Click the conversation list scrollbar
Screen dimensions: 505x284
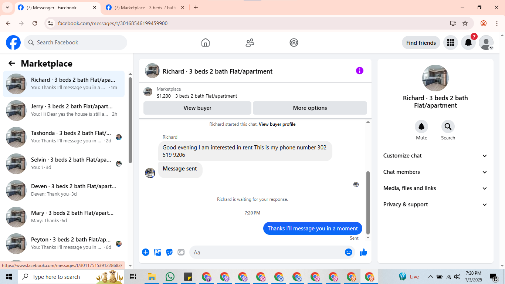click(x=130, y=120)
